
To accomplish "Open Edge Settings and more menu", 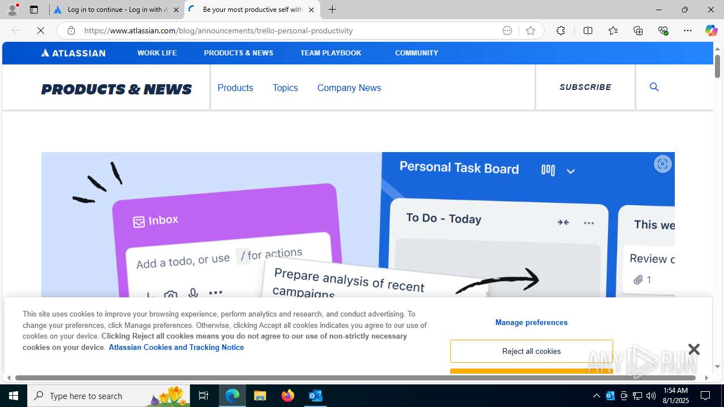I will tap(688, 31).
